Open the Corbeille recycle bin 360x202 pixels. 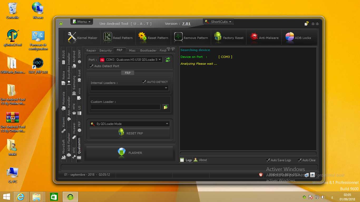13,11
